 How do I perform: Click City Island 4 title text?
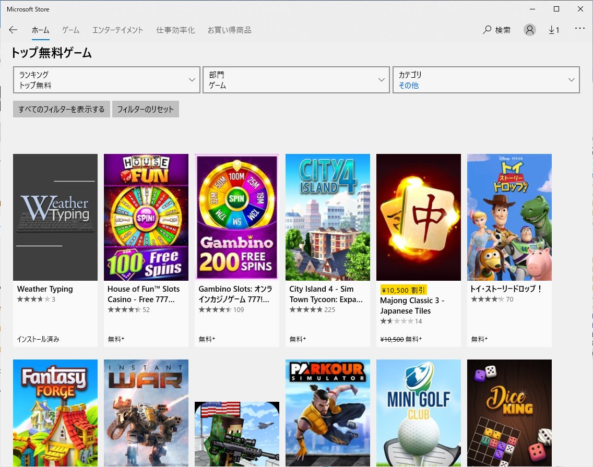pyautogui.click(x=326, y=294)
